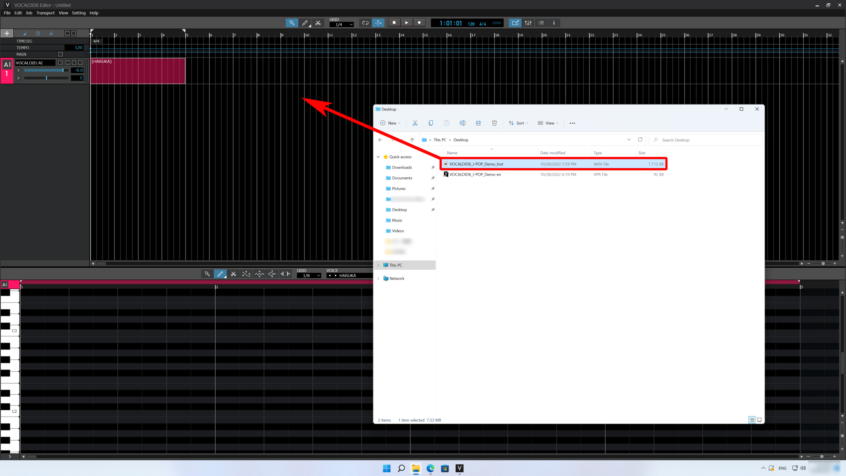Select the Cut (scissors) tool in the piano roll
Image resolution: width=846 pixels, height=476 pixels.
pyautogui.click(x=233, y=274)
